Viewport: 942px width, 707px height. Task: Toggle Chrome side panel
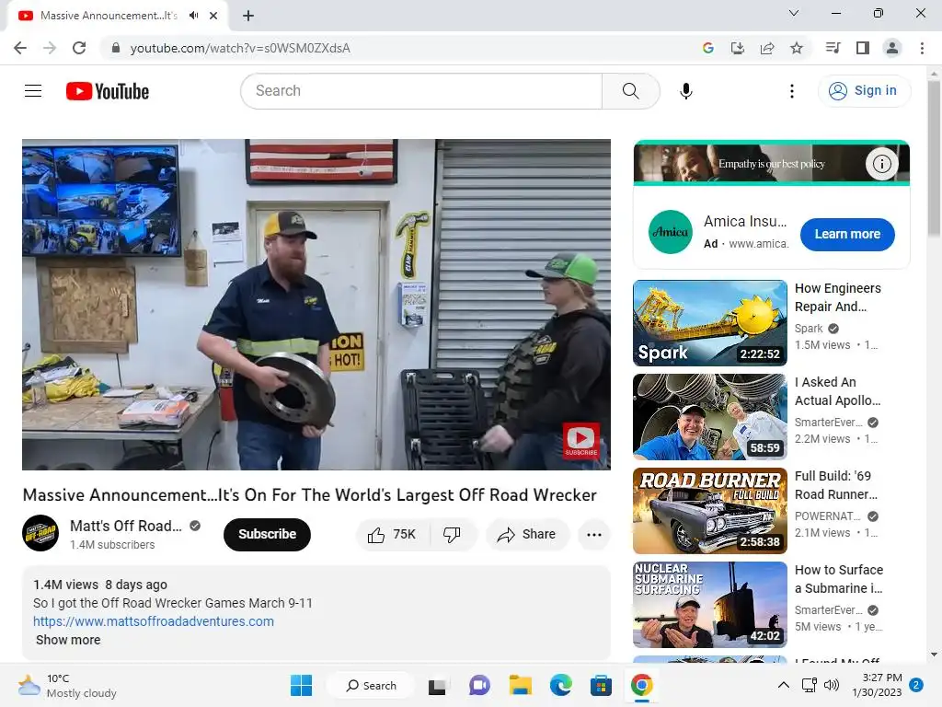coord(863,48)
